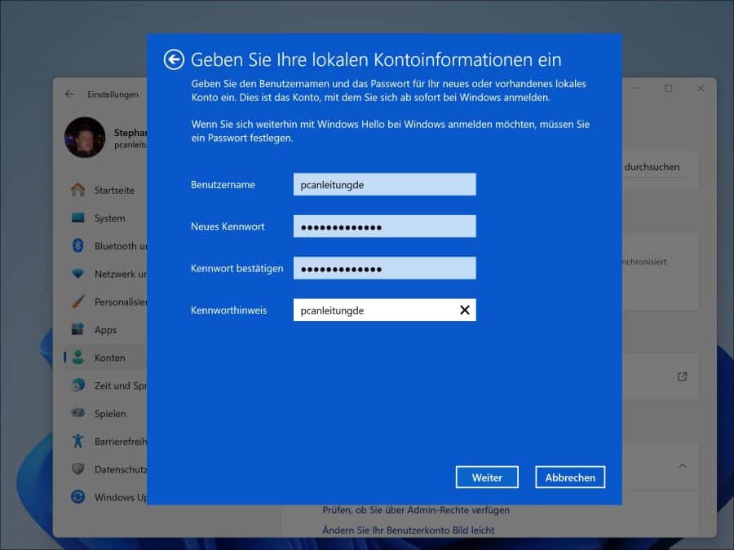Open the System settings section
The width and height of the screenshot is (734, 550).
[79, 218]
